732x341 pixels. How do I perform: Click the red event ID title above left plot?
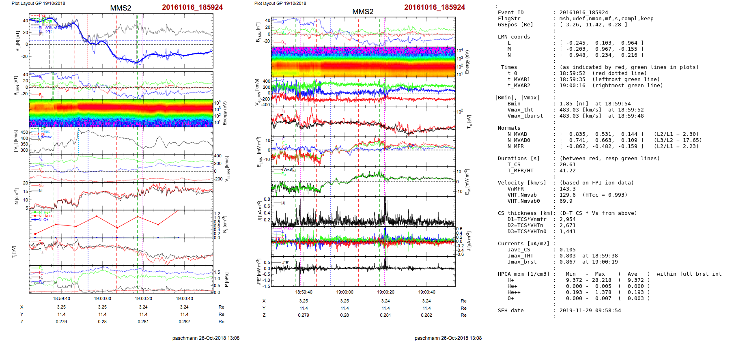[192, 7]
